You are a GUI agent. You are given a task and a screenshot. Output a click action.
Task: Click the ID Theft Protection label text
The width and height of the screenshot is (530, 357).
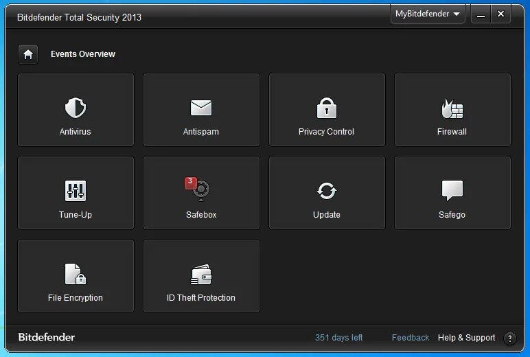[200, 298]
